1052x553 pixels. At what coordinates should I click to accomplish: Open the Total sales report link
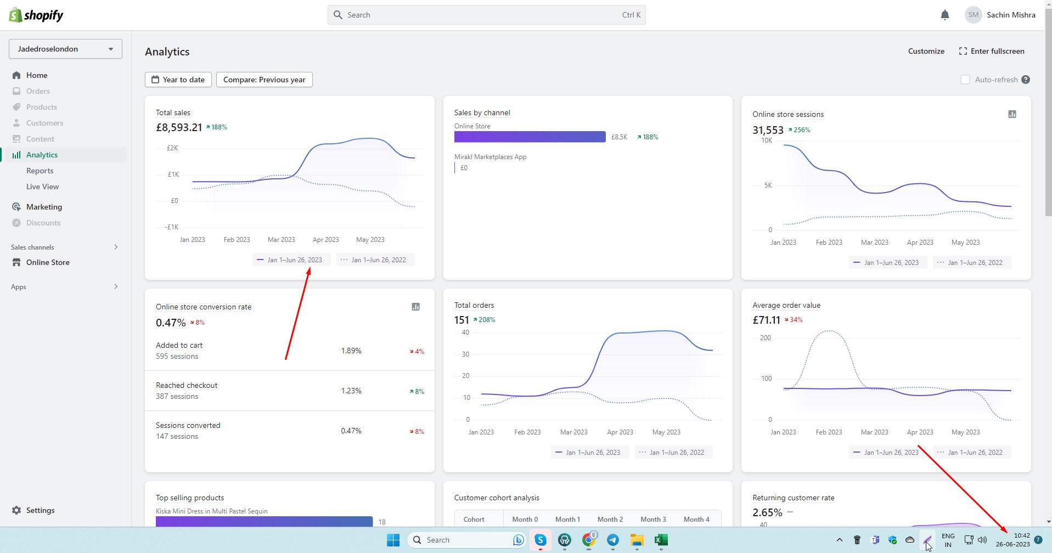173,112
